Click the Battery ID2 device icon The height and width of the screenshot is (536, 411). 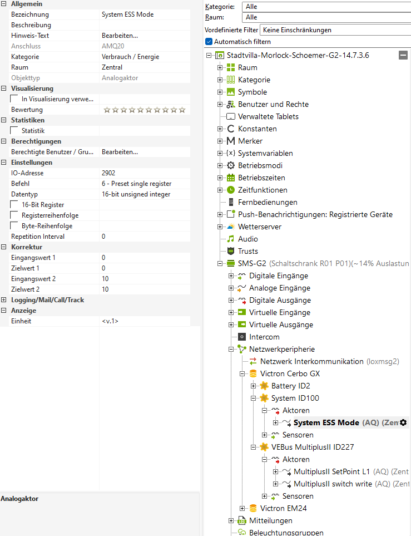[264, 386]
